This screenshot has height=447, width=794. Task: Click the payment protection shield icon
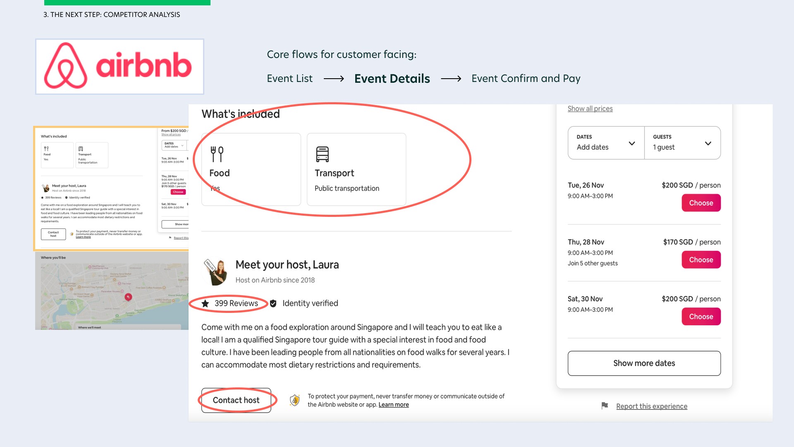coord(294,400)
